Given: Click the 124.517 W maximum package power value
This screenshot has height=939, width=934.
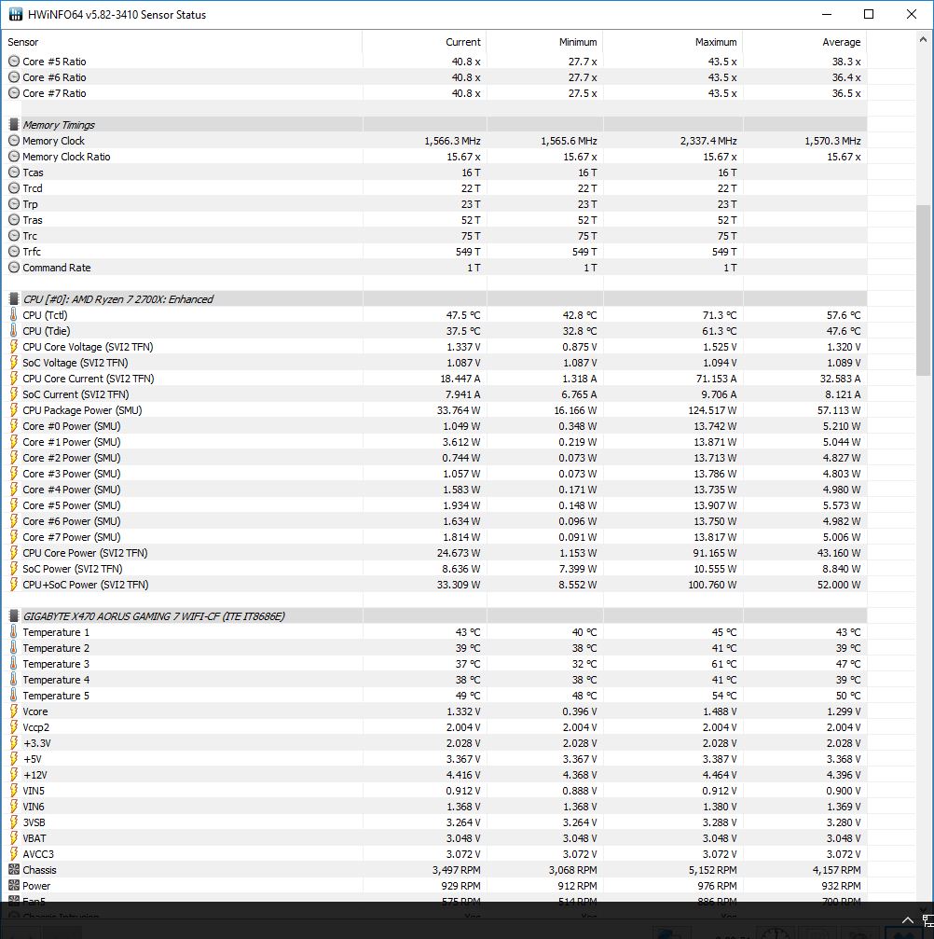Looking at the screenshot, I should click(x=712, y=410).
